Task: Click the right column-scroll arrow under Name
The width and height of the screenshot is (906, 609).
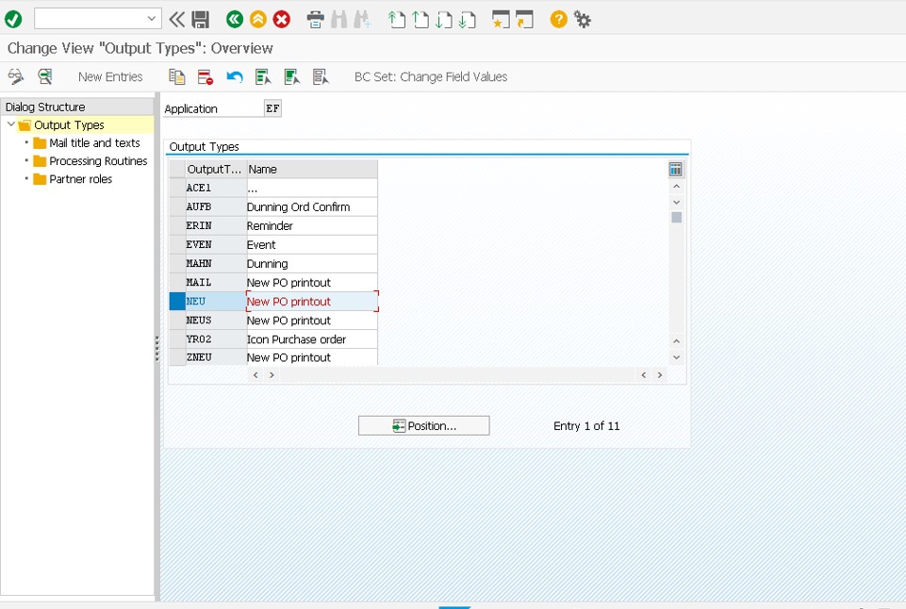Action: pos(272,375)
